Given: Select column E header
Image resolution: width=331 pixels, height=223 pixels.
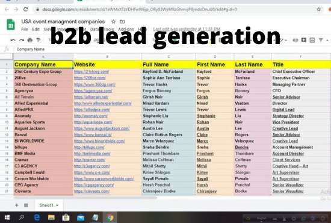Looking at the screenshot, I should click(x=253, y=57).
